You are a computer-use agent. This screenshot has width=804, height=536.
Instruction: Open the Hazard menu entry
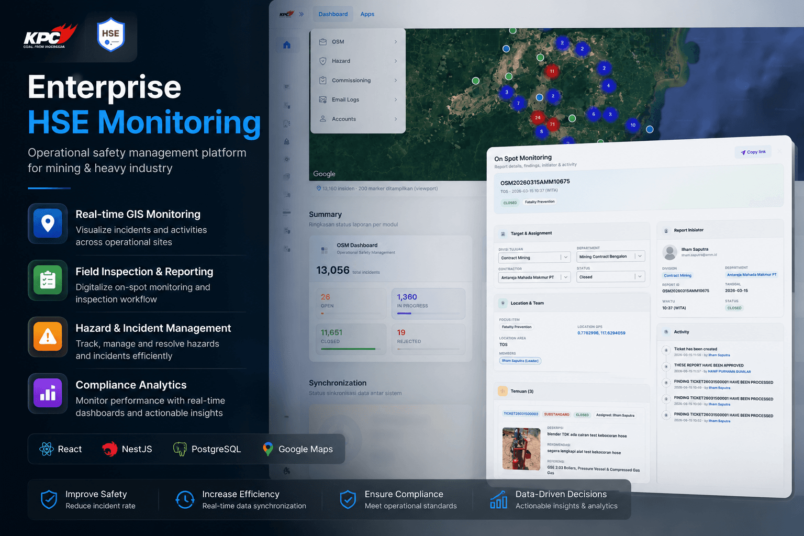click(358, 61)
